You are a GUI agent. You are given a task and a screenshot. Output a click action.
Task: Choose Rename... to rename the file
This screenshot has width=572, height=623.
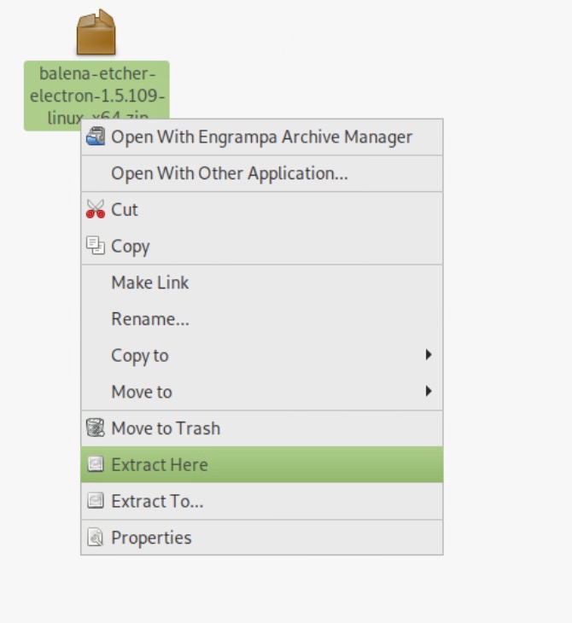(150, 320)
